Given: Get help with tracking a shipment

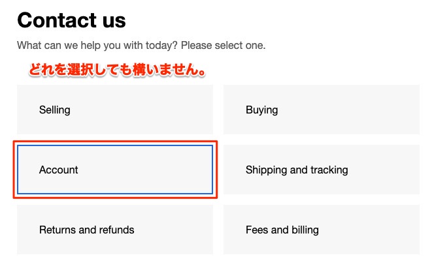Looking at the screenshot, I should [322, 170].
